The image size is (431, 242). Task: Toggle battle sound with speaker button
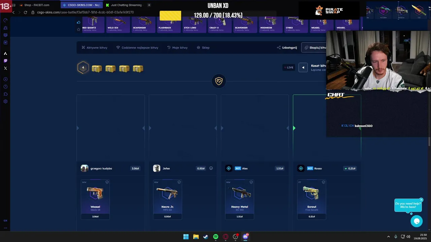coord(303,68)
